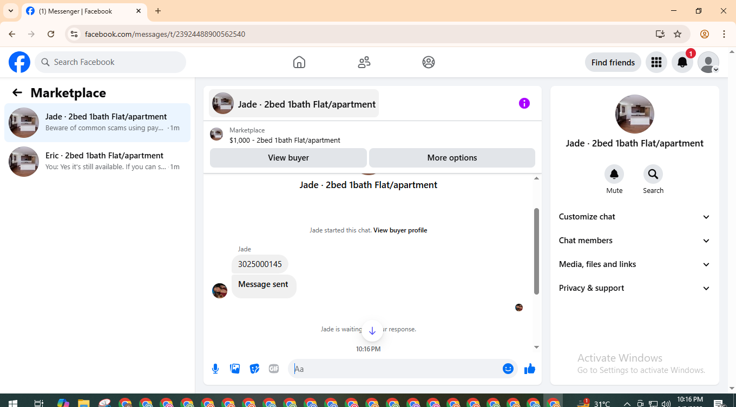This screenshot has width=736, height=407.
Task: Open the $1,000 Marketplace listing row
Action: click(x=372, y=135)
